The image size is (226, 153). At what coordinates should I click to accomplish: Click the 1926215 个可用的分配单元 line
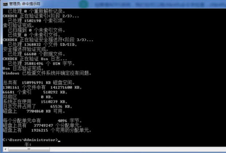pyautogui.click(x=47, y=130)
